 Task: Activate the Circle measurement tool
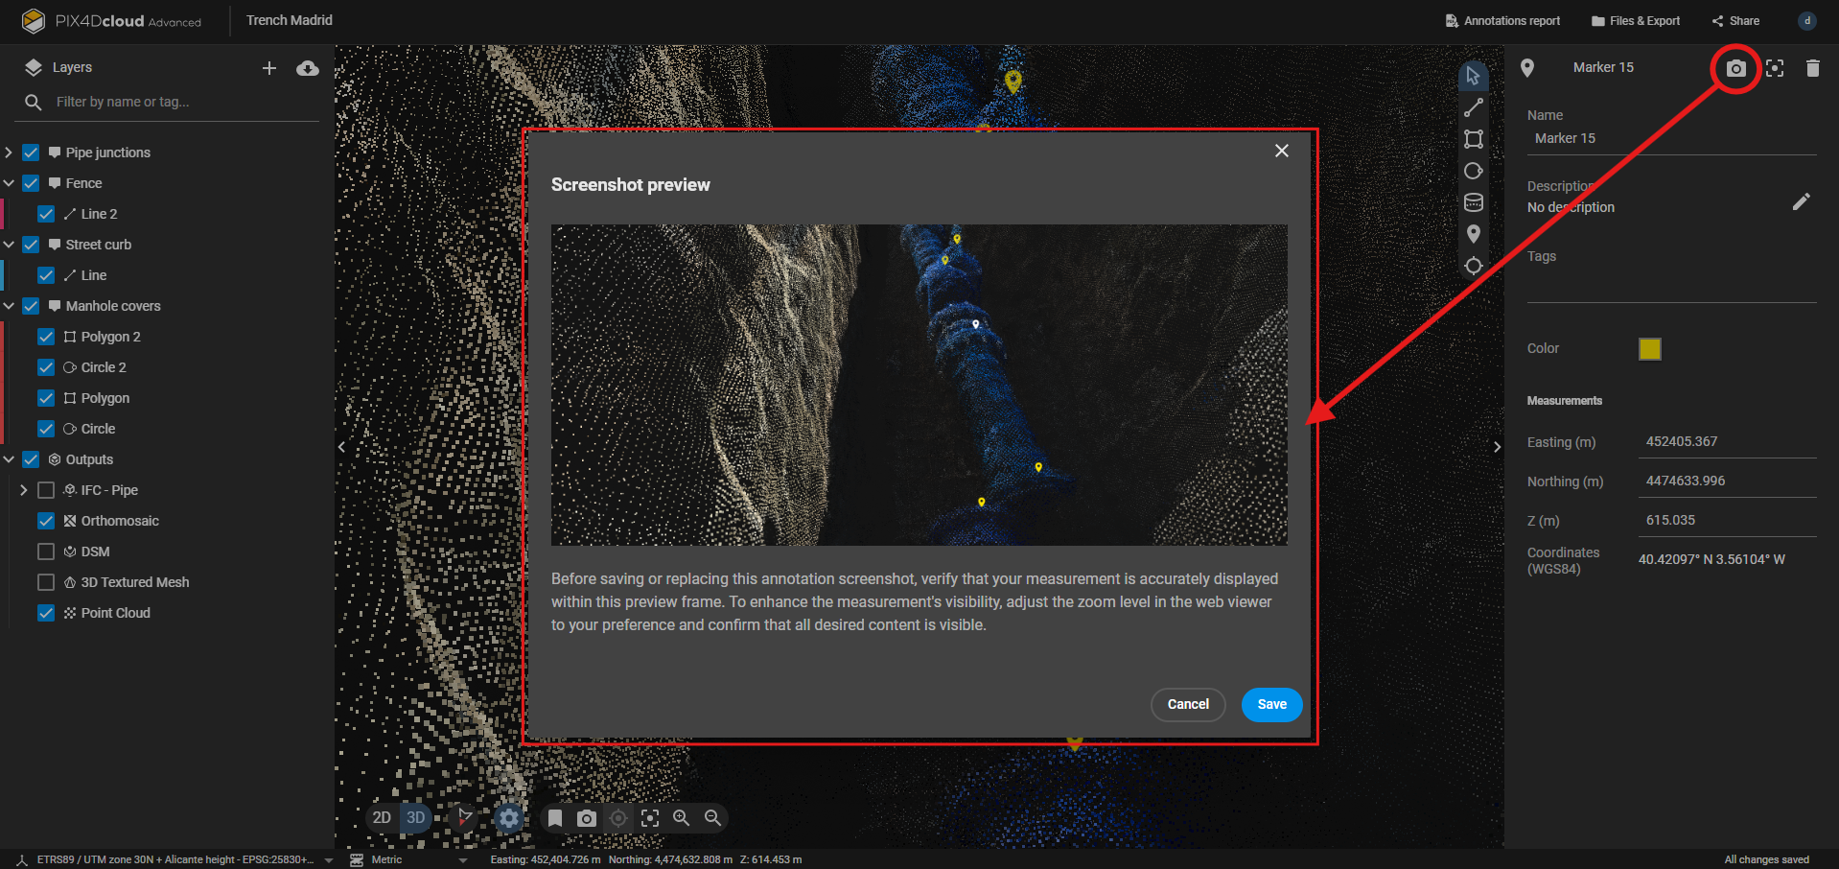pyautogui.click(x=1474, y=170)
